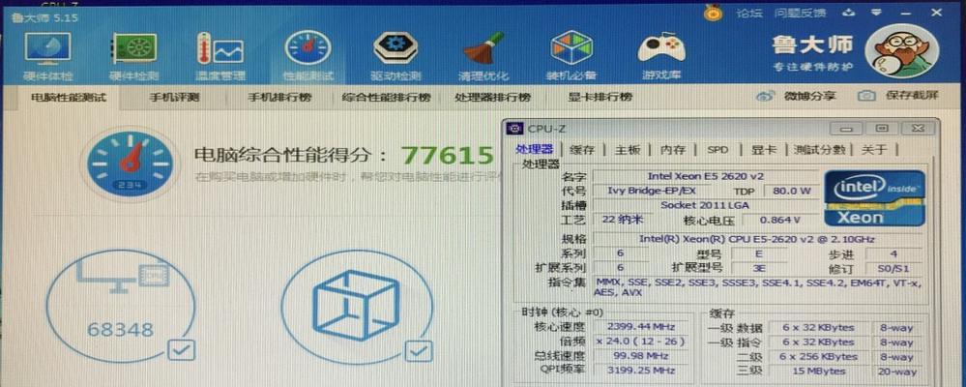Click extended model value 3E

761,269
